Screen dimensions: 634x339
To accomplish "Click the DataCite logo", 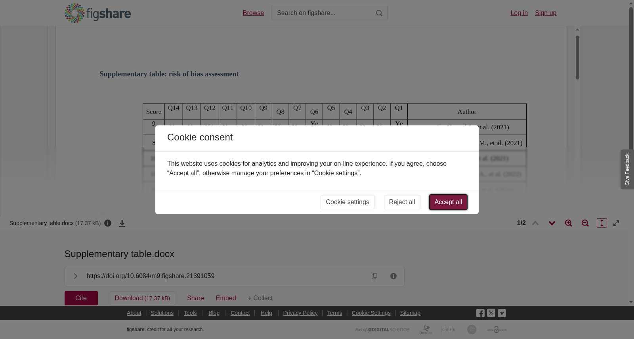I will click(426, 330).
